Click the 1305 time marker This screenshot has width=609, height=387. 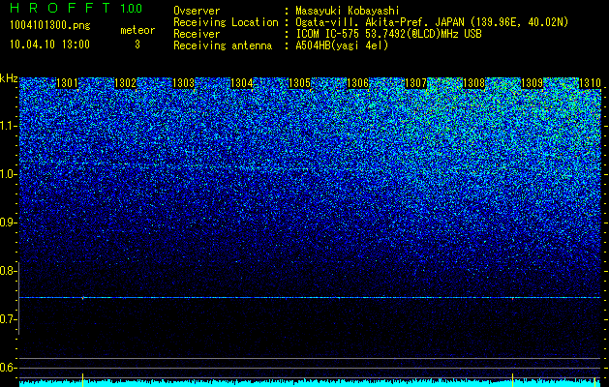tap(299, 83)
